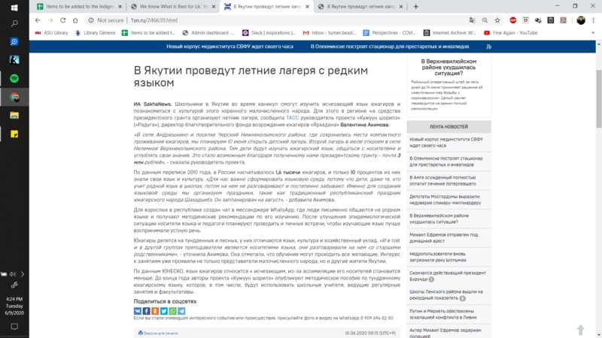Share article on Facebook
The height and width of the screenshot is (338, 602).
point(147,311)
